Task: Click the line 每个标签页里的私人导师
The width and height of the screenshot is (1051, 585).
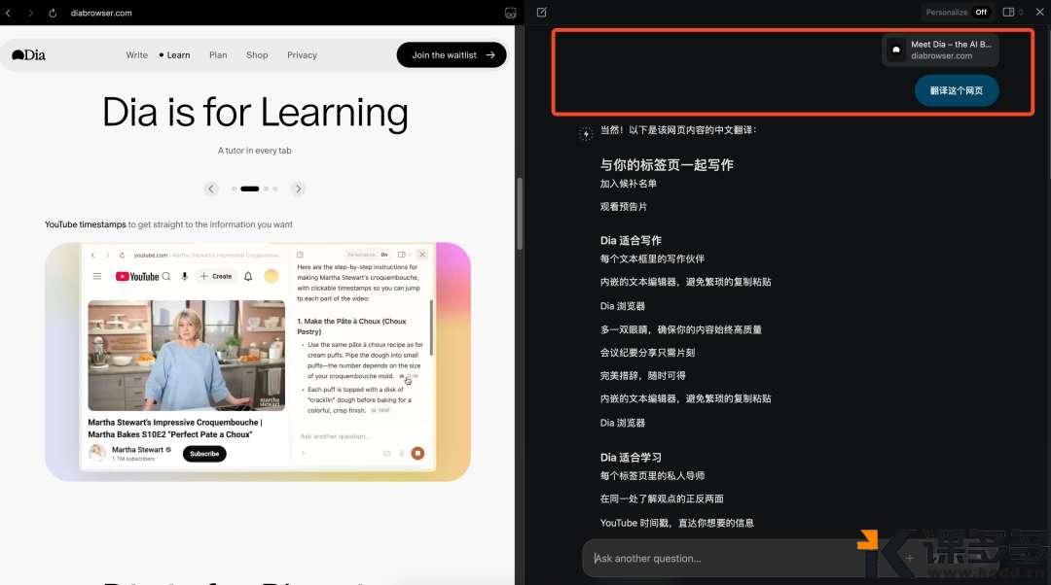Action: 652,475
